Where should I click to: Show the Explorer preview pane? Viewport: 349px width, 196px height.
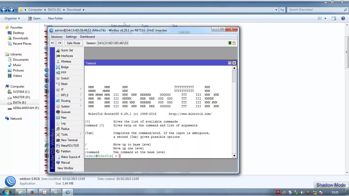334,18
